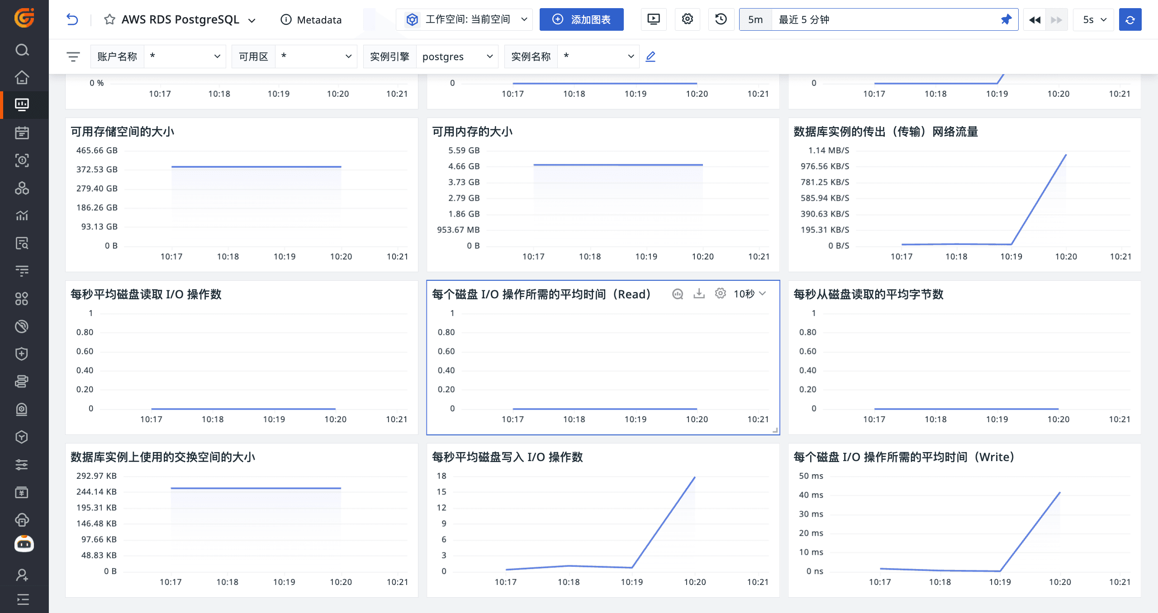Open the pipeline stack sidebar icon
The width and height of the screenshot is (1158, 613).
click(22, 382)
